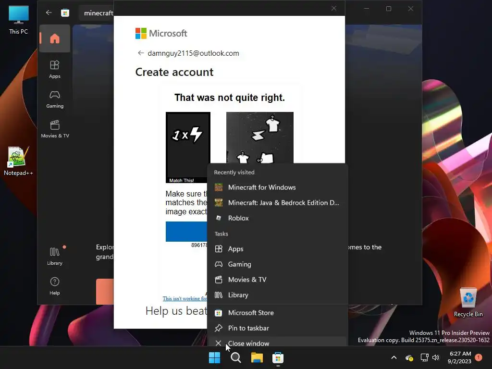Open volume tray icon
This screenshot has height=369, width=492.
click(435, 357)
